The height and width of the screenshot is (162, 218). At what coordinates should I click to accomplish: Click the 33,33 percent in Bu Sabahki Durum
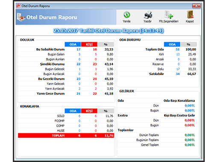click(x=109, y=49)
